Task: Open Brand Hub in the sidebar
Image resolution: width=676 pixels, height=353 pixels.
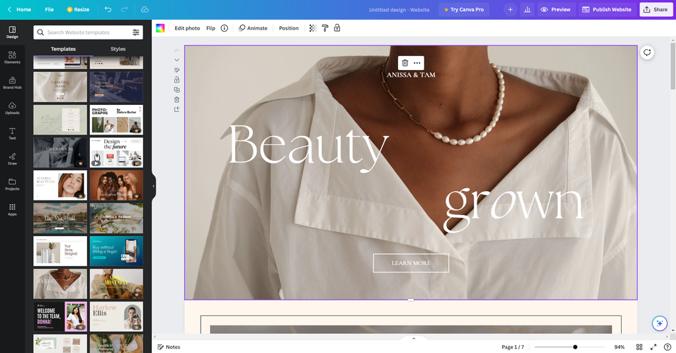Action: coord(12,82)
